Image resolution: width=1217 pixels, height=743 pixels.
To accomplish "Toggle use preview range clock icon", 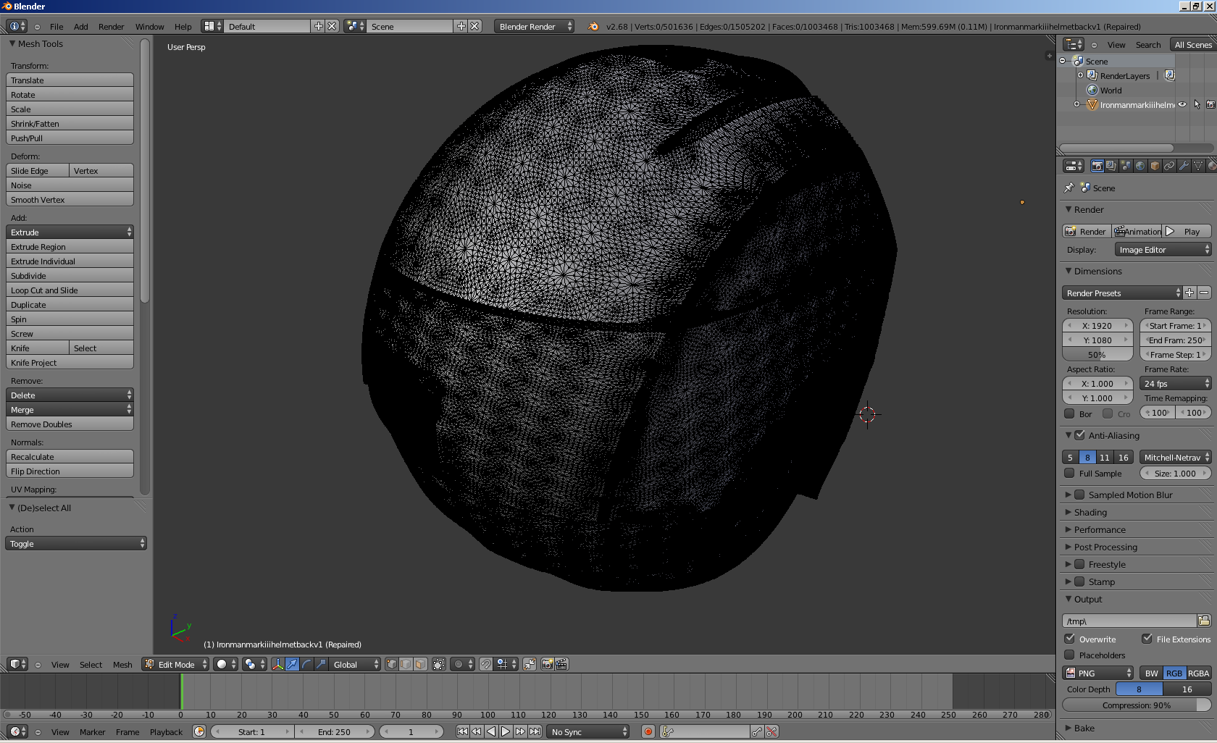I will 199,731.
